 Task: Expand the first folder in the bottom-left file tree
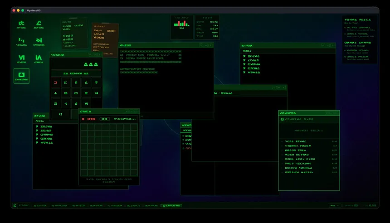click(37, 126)
